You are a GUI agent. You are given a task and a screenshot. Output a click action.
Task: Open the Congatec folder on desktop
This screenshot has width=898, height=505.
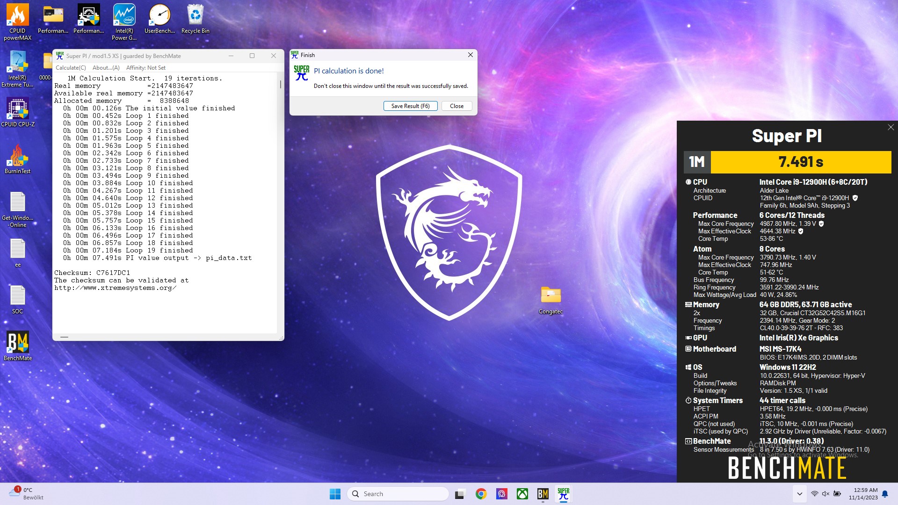point(550,300)
